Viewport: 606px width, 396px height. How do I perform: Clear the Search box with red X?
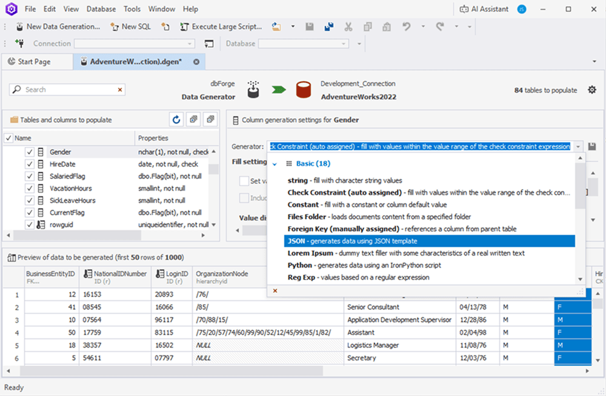(120, 90)
